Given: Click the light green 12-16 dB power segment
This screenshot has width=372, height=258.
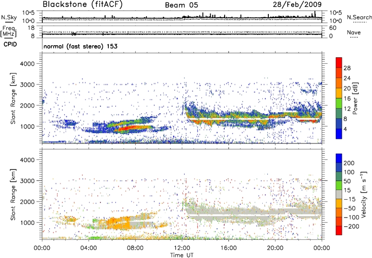Looking at the screenshot, I should 339,103.
